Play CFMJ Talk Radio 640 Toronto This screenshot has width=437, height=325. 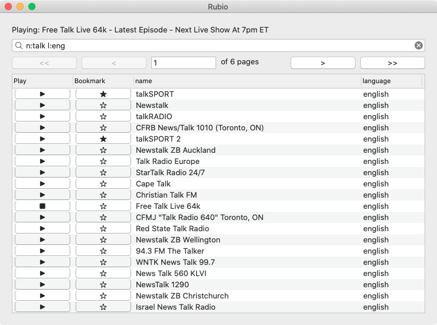coord(43,217)
